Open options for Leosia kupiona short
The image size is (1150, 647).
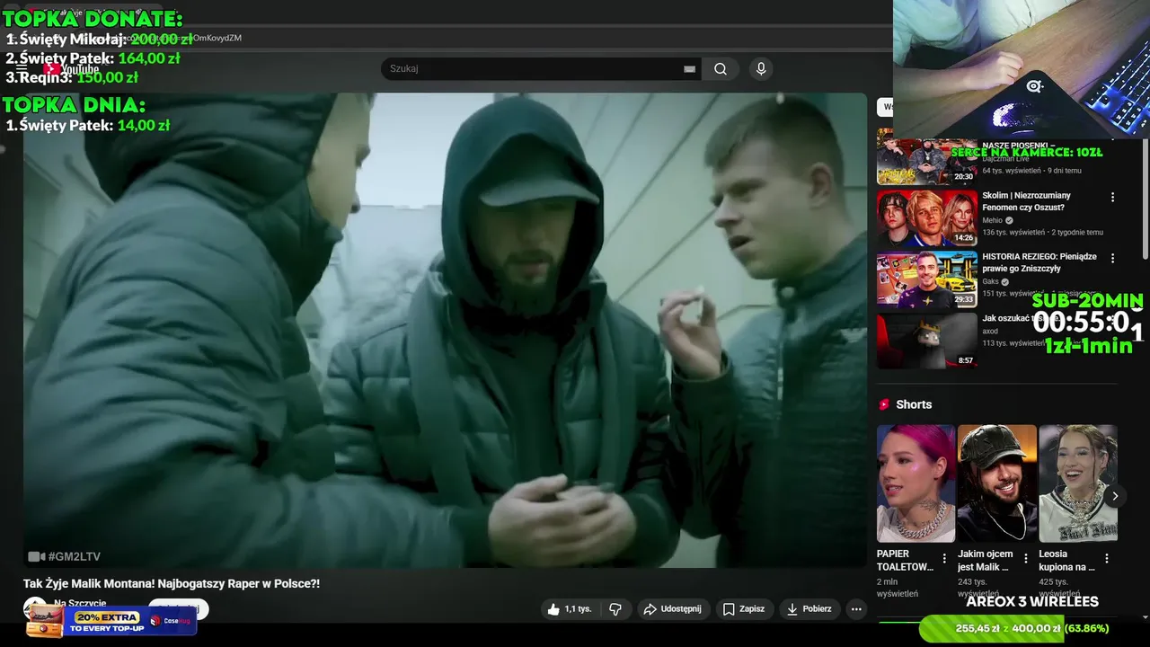point(1106,559)
